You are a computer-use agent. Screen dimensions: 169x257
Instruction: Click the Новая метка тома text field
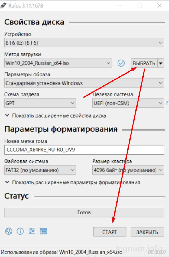(84, 150)
